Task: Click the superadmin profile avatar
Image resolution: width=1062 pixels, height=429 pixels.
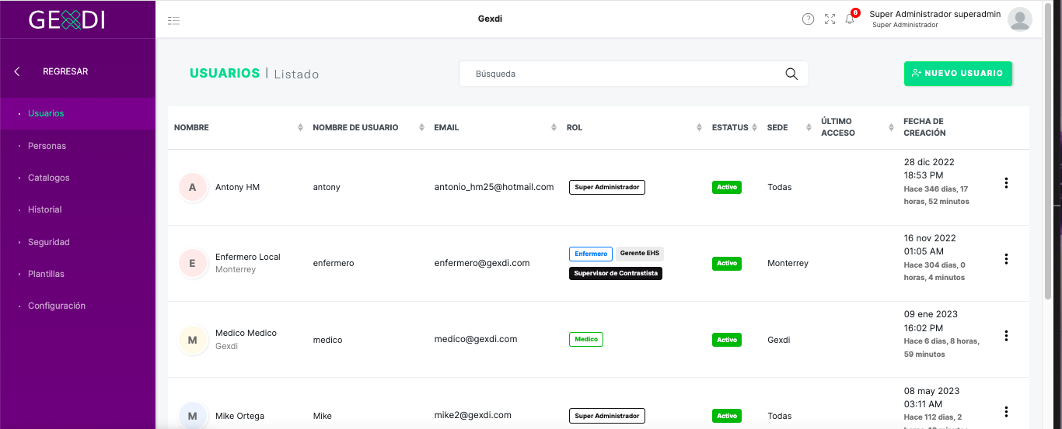Action: click(x=1019, y=19)
